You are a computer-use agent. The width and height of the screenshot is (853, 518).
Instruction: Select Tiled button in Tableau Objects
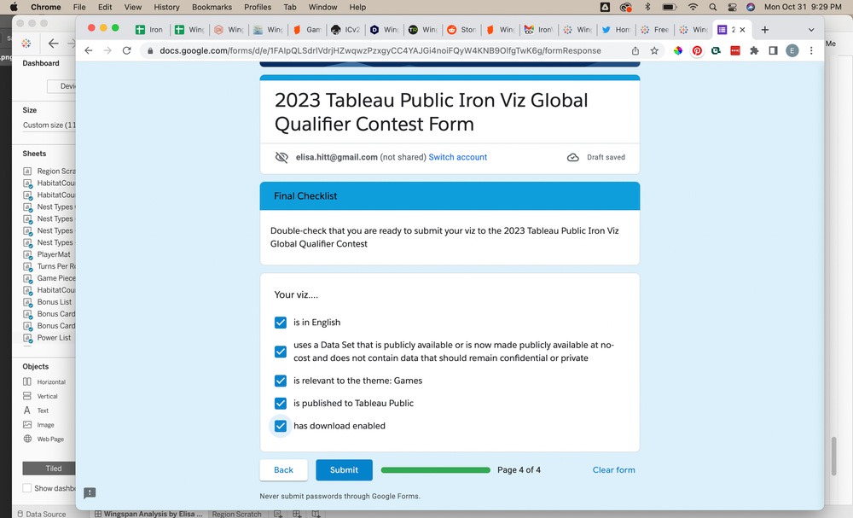pyautogui.click(x=49, y=469)
